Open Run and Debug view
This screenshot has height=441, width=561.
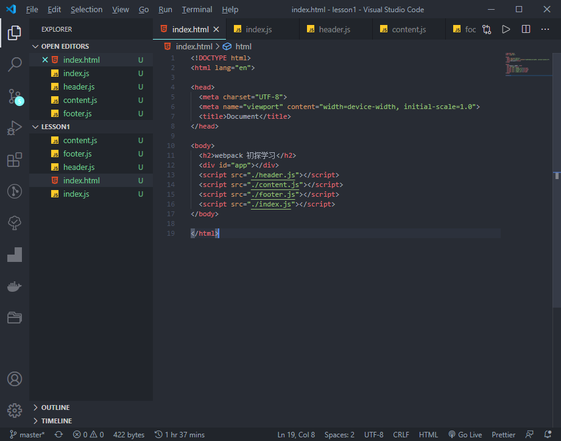(14, 128)
